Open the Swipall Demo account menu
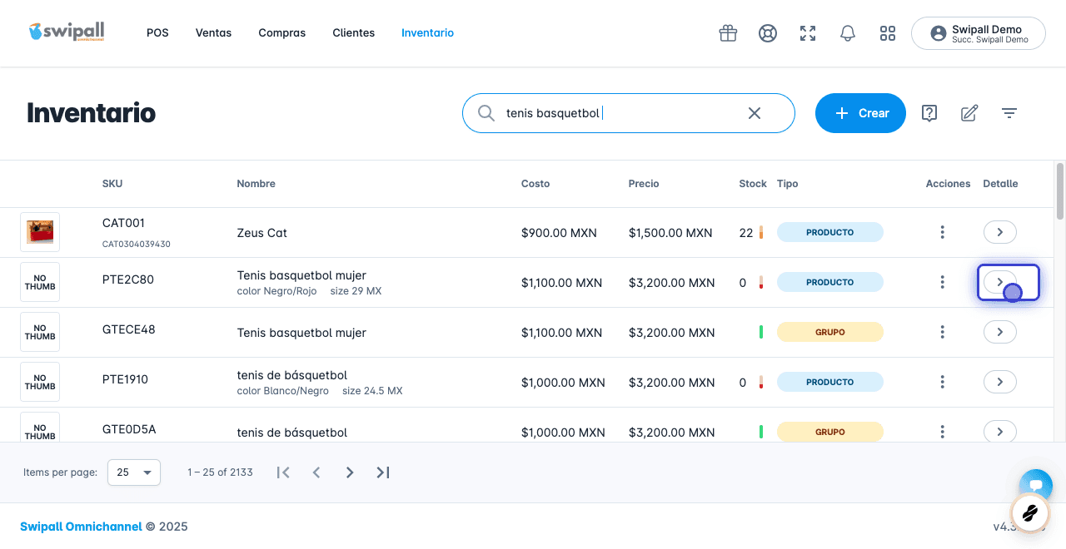 [x=979, y=33]
